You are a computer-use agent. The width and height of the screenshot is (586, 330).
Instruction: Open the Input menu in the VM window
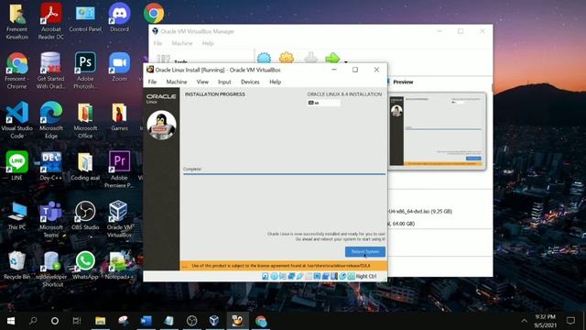pyautogui.click(x=224, y=82)
